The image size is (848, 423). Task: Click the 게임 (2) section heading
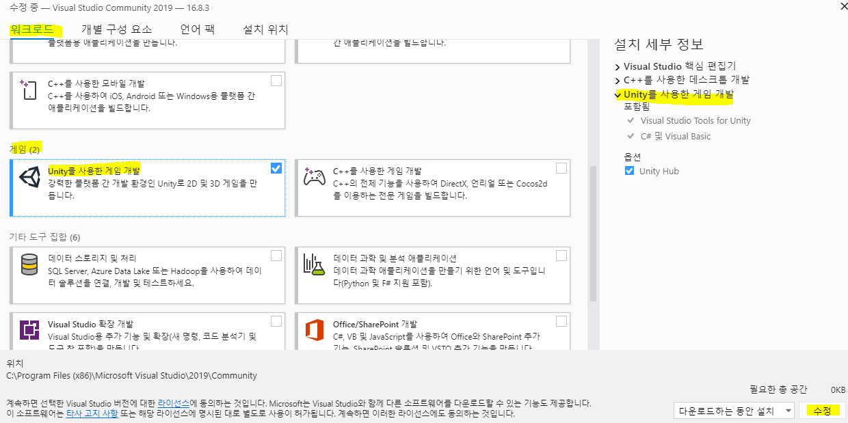[25, 148]
